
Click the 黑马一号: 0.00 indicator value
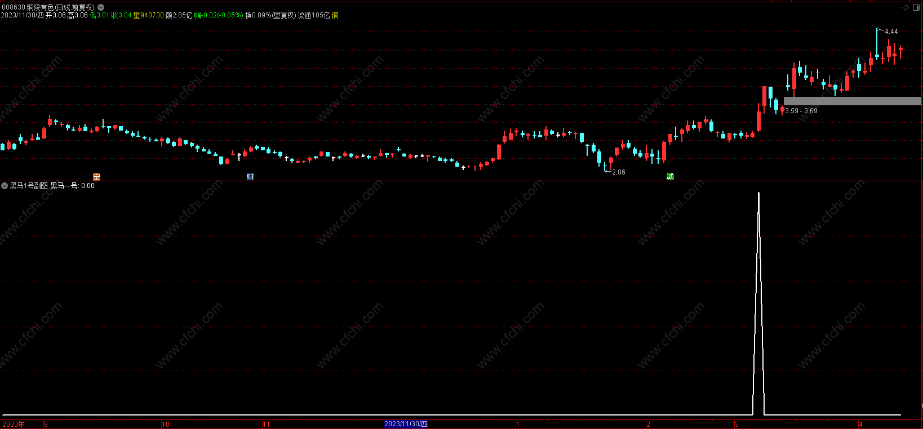click(x=73, y=185)
